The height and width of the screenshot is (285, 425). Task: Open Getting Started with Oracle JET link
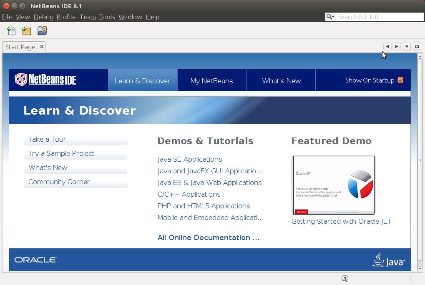point(341,221)
